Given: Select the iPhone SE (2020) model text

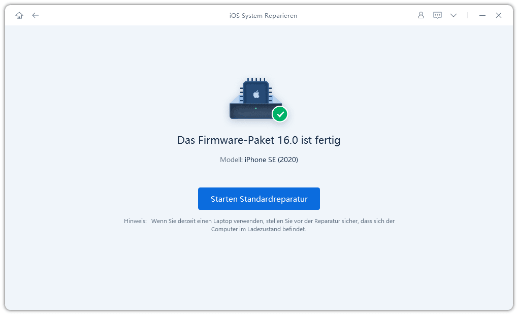Looking at the screenshot, I should [x=271, y=160].
